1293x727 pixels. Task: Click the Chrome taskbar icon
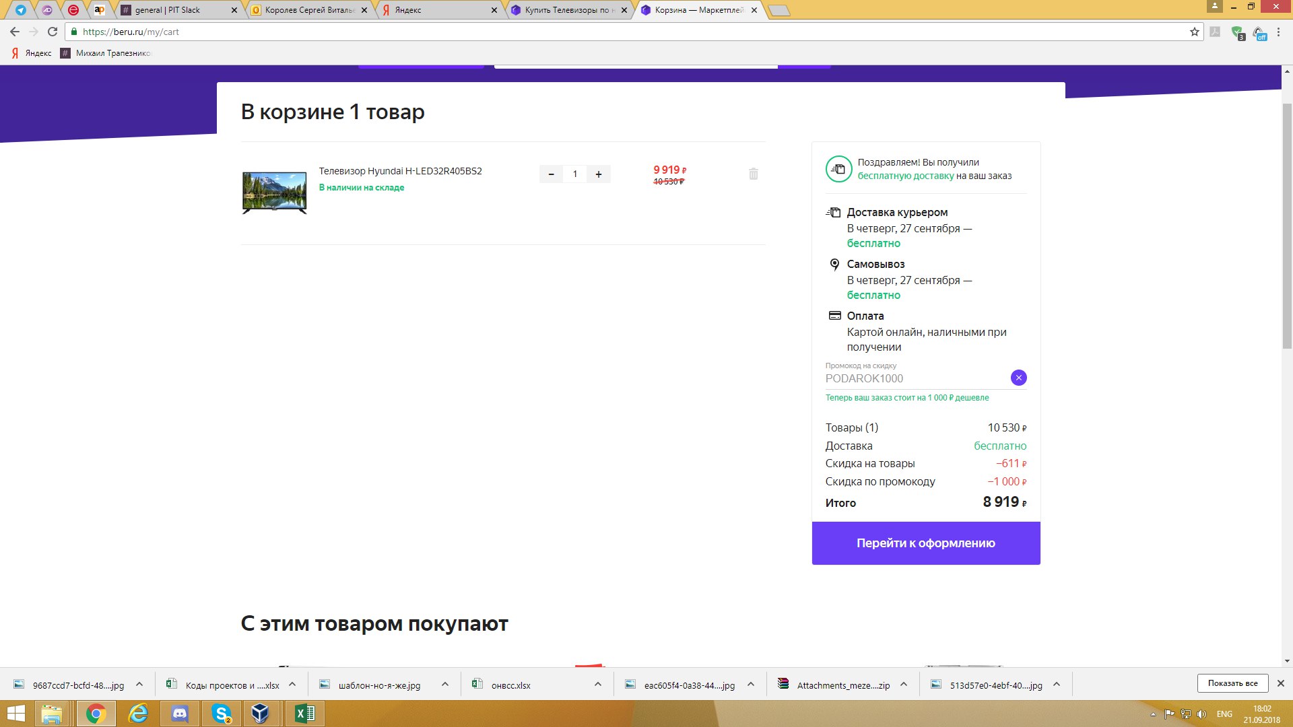point(96,714)
